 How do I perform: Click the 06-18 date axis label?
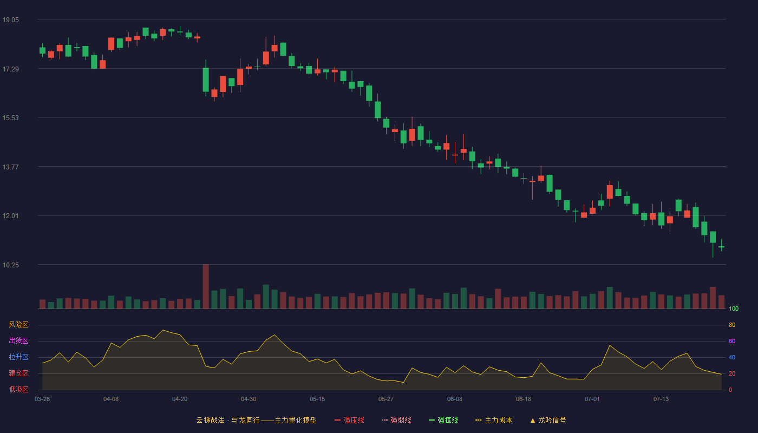tap(524, 399)
